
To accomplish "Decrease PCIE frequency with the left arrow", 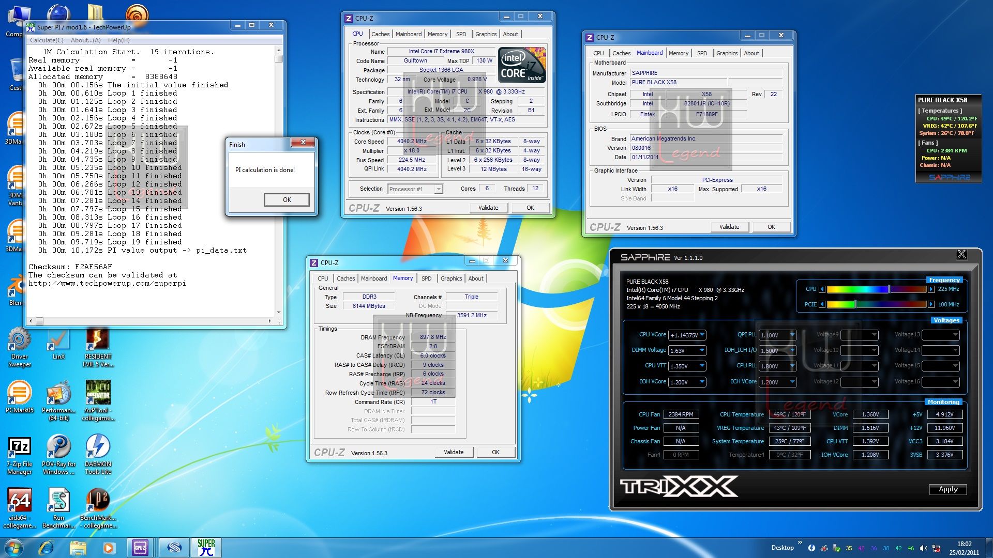I will pyautogui.click(x=822, y=304).
